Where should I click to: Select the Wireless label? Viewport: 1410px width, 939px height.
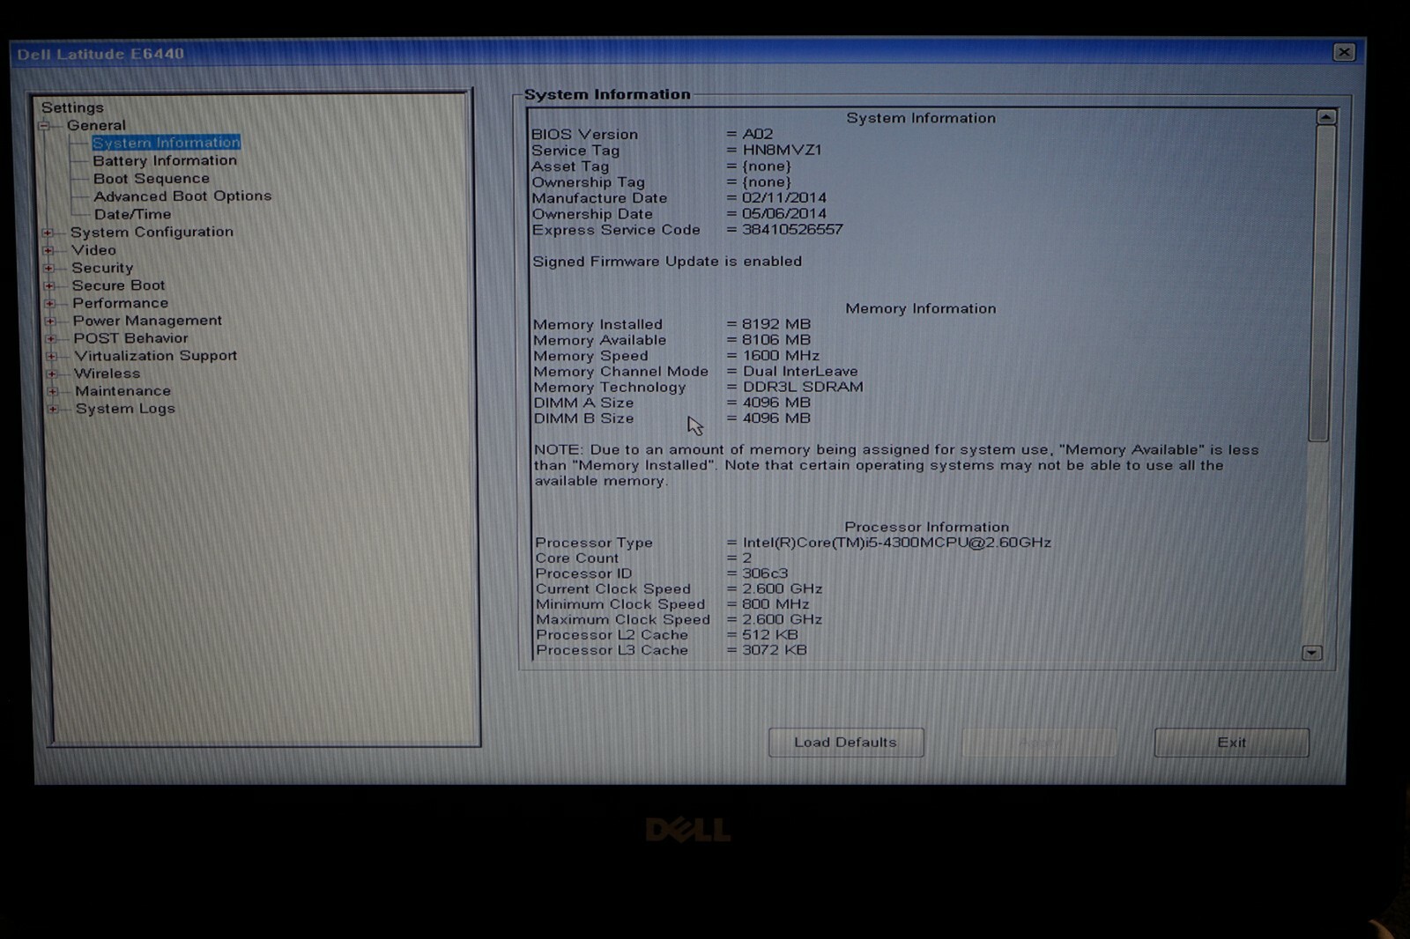pos(107,373)
